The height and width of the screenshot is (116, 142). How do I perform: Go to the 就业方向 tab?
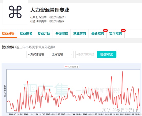(x=80, y=34)
